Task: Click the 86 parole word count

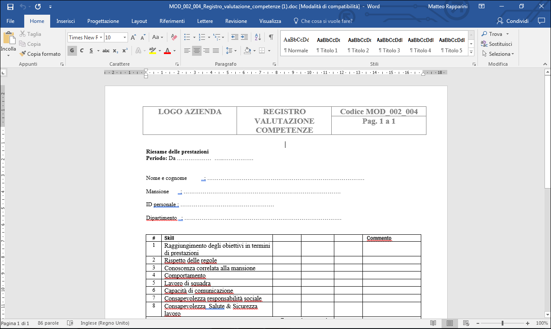Action: coord(48,323)
